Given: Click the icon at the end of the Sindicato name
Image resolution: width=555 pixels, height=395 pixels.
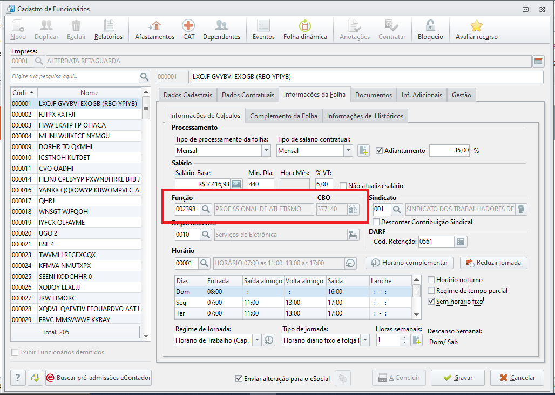Looking at the screenshot, I should point(521,209).
